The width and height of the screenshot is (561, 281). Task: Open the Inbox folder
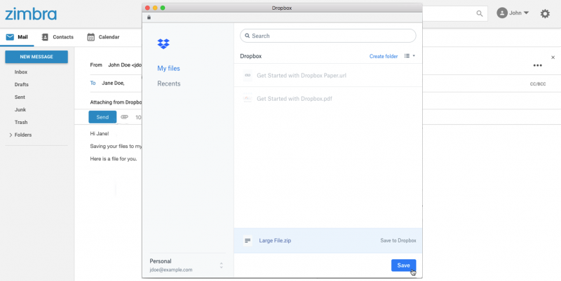(21, 72)
